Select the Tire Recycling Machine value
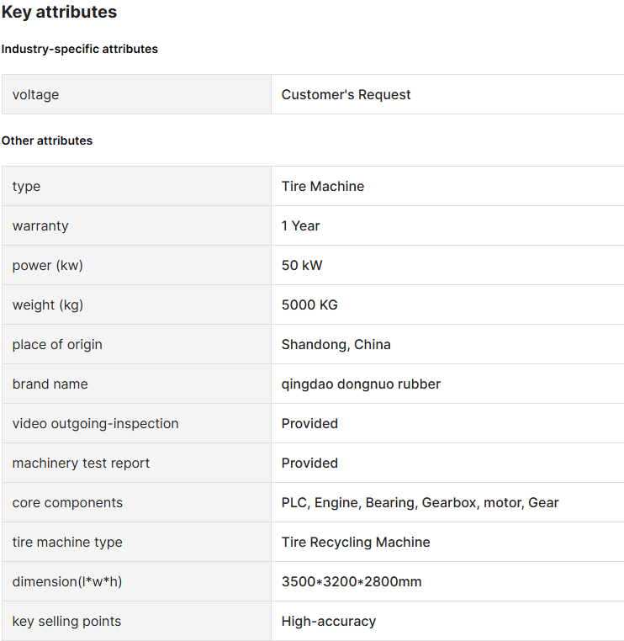The image size is (624, 641). click(356, 542)
